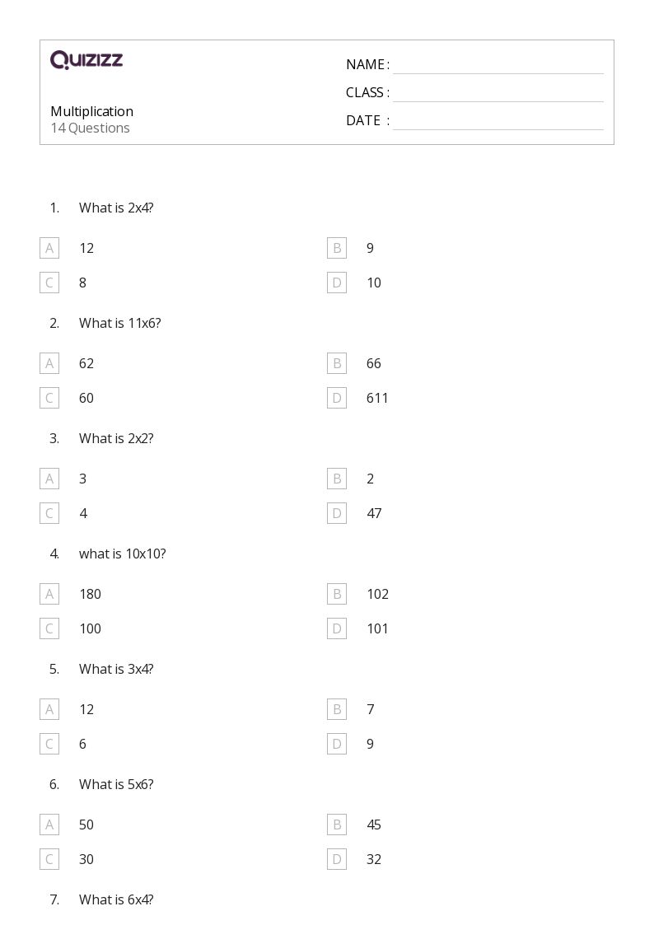Select box D with answer 47
The image size is (654, 925).
[337, 513]
